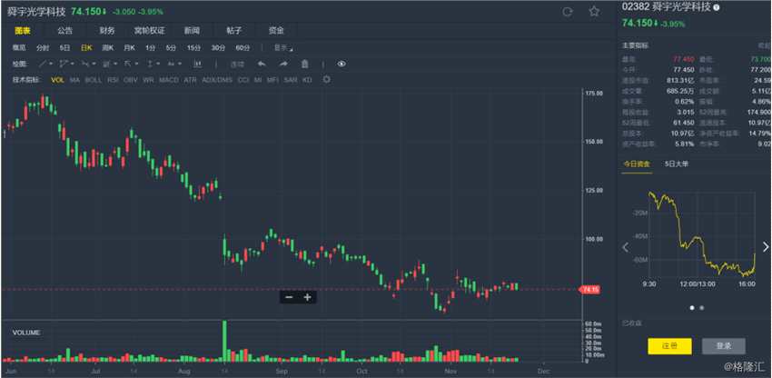Open the 图表 tab
This screenshot has height=378, width=772.
23,31
